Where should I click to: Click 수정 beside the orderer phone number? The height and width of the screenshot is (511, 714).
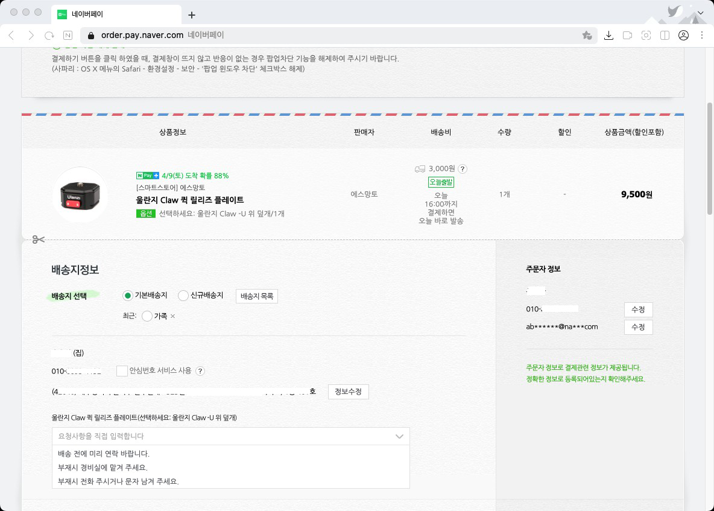tap(638, 309)
